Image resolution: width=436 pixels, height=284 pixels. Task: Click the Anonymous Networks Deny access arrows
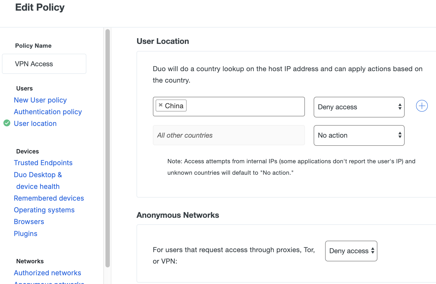372,251
